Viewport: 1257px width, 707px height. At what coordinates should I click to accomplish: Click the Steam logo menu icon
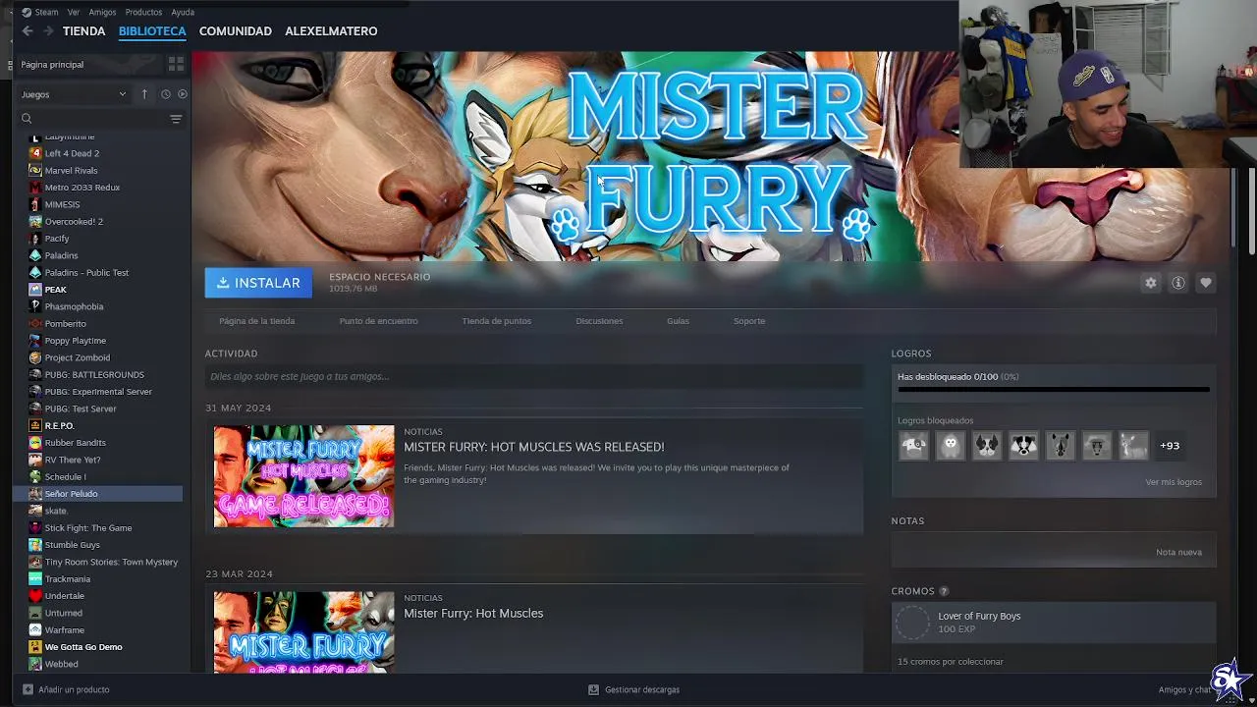coord(26,12)
